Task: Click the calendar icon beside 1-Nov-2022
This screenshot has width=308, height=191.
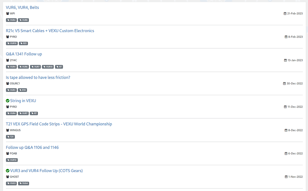Action: 286,177
